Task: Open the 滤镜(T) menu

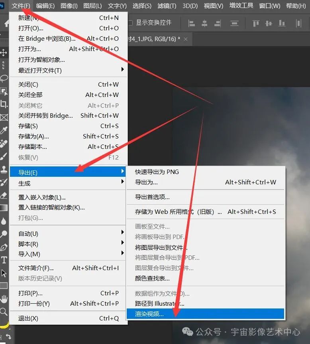Action: pos(167,6)
